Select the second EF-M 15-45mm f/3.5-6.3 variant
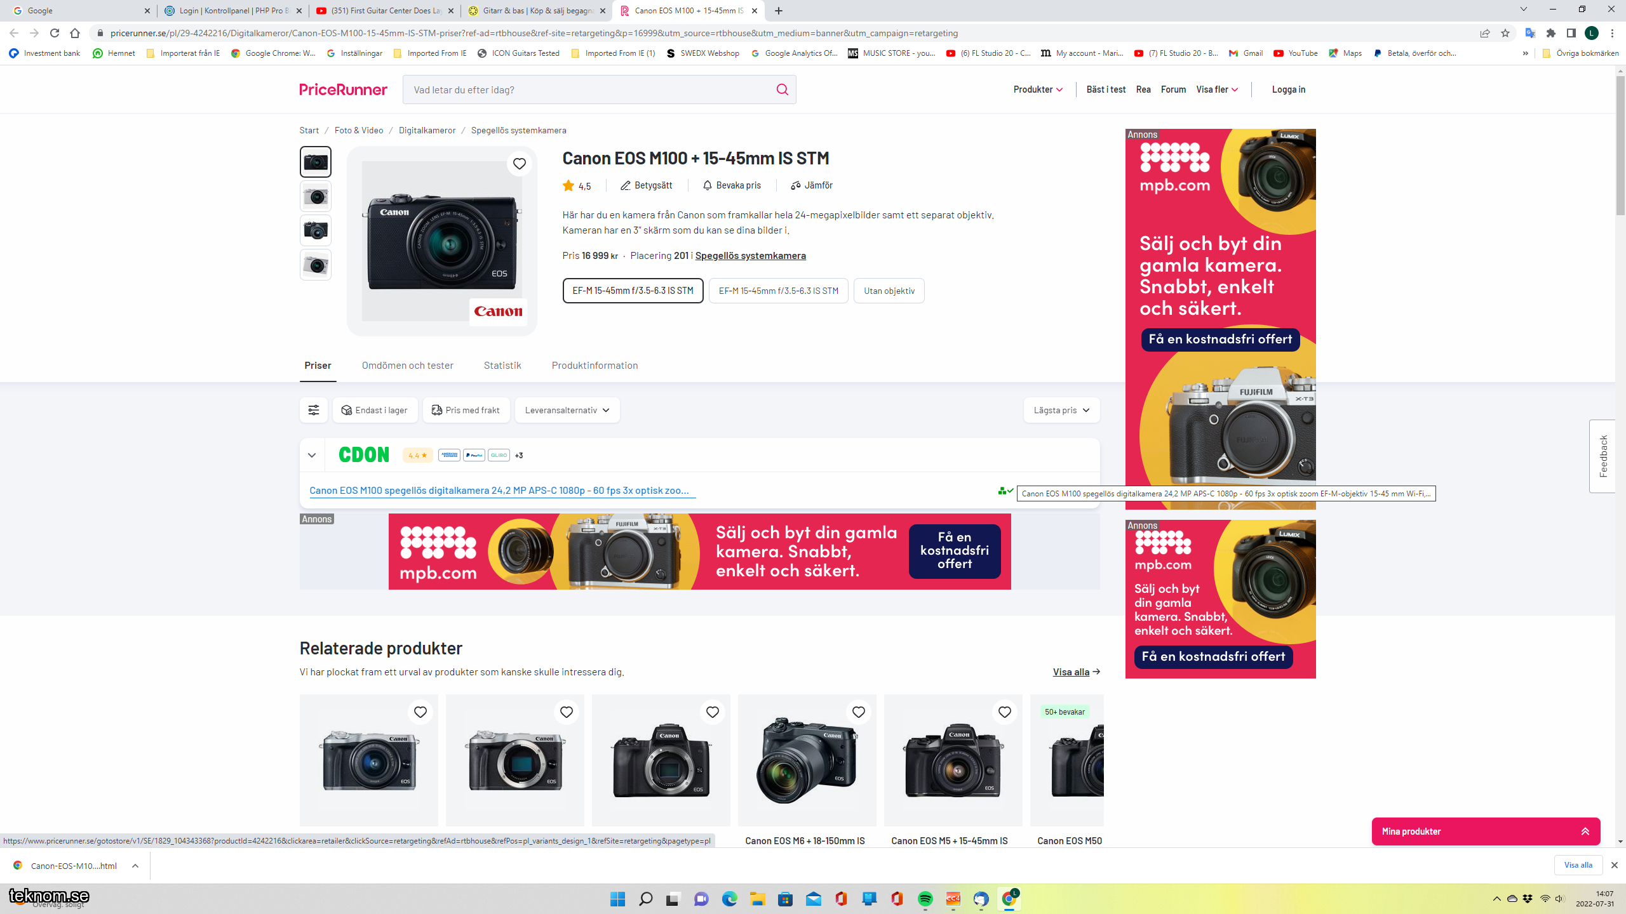The image size is (1626, 914). click(779, 291)
